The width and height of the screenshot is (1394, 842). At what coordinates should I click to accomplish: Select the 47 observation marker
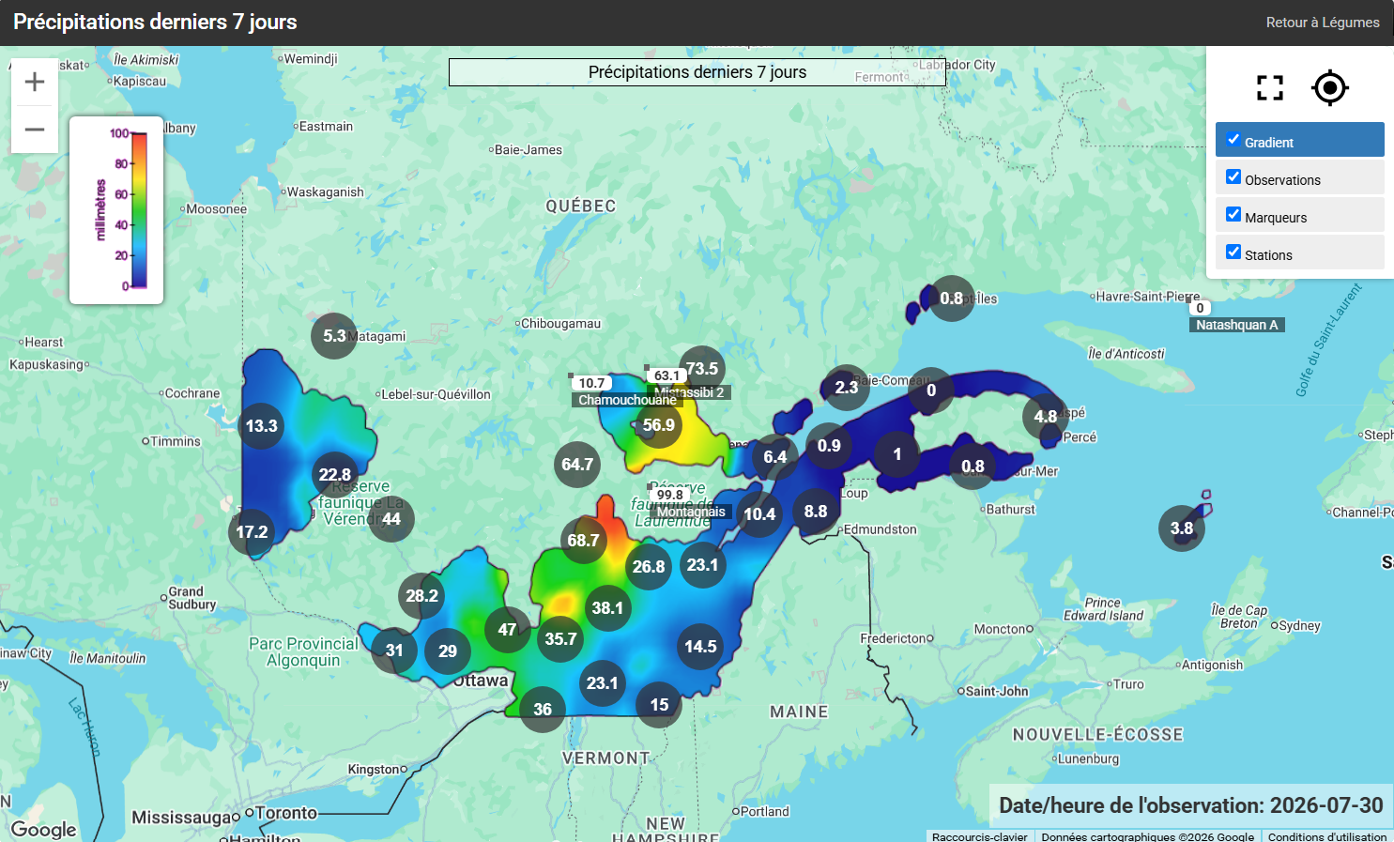[508, 630]
